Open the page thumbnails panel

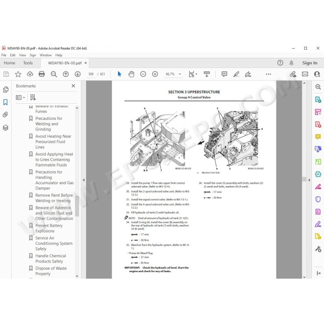pos(6,89)
